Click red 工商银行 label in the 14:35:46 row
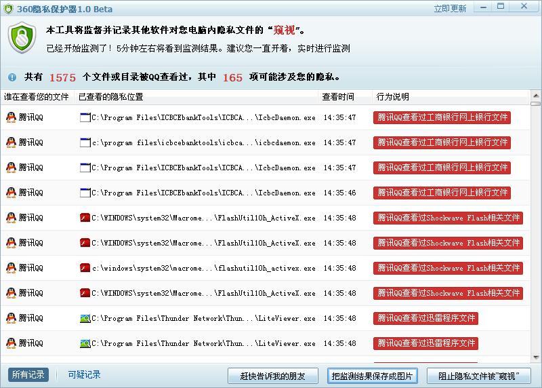 (442, 193)
